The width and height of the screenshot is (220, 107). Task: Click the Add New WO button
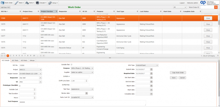coord(5,7)
